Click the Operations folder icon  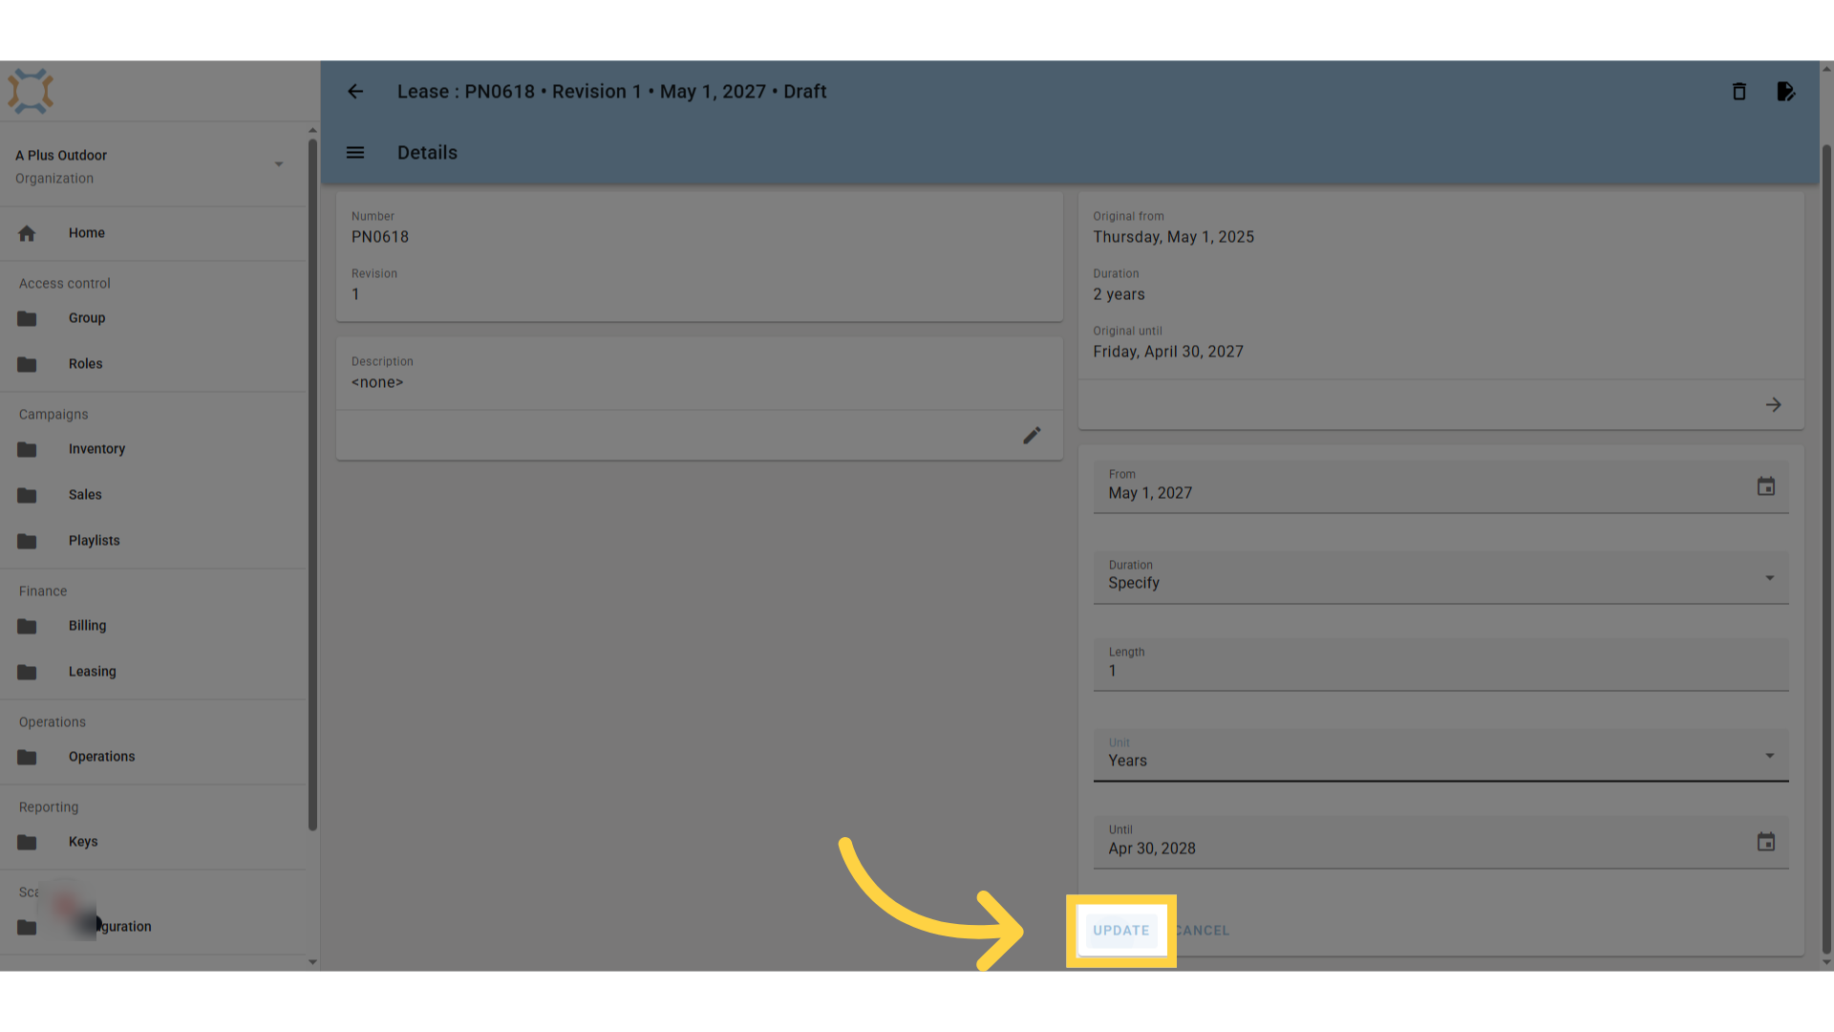coord(27,757)
